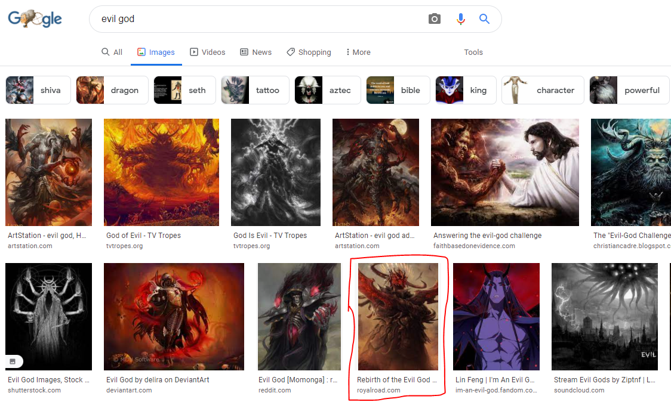The width and height of the screenshot is (671, 402).
Task: Click the image badge icon on Shutterstock thumbnail
Action: pos(13,361)
